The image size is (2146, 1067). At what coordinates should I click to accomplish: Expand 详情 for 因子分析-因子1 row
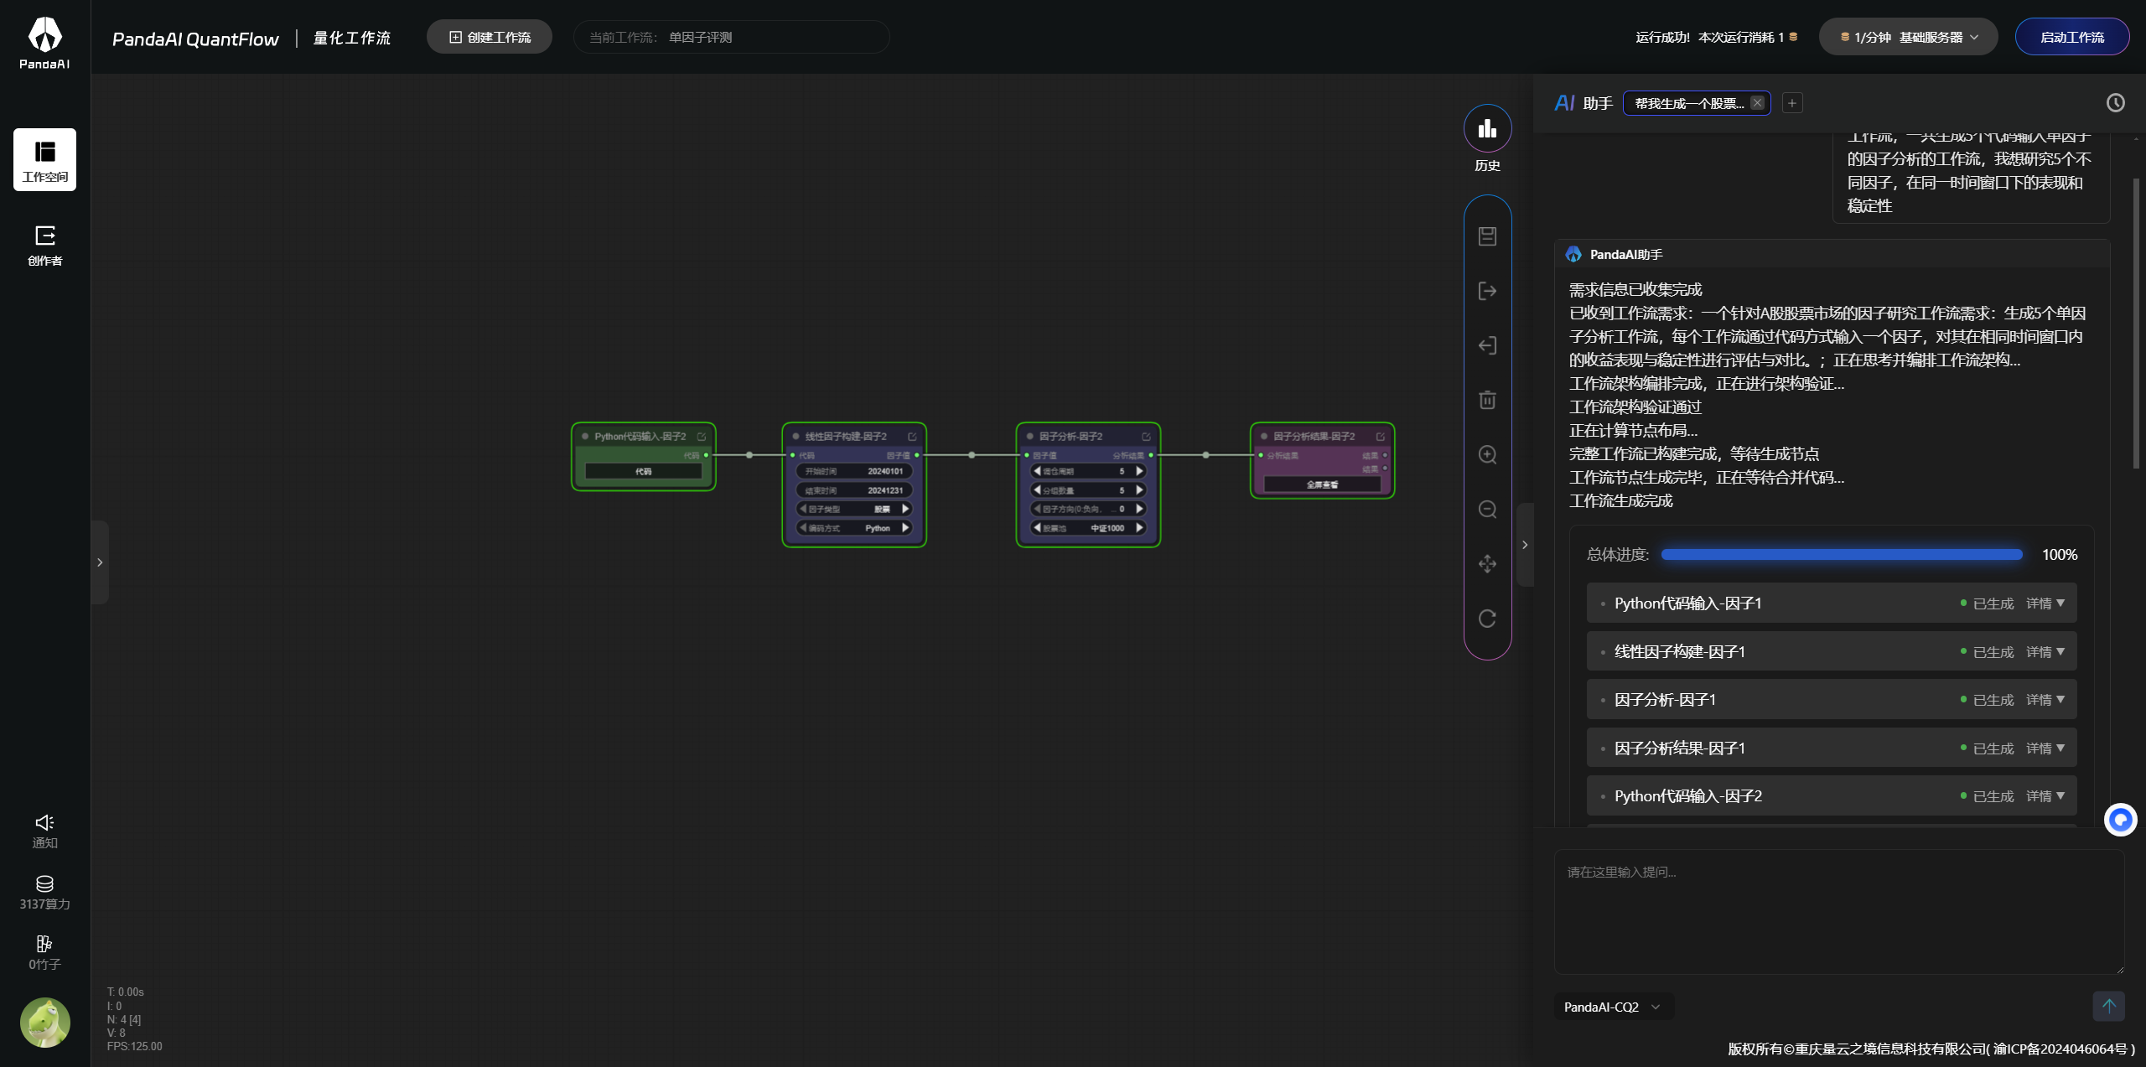point(2045,700)
